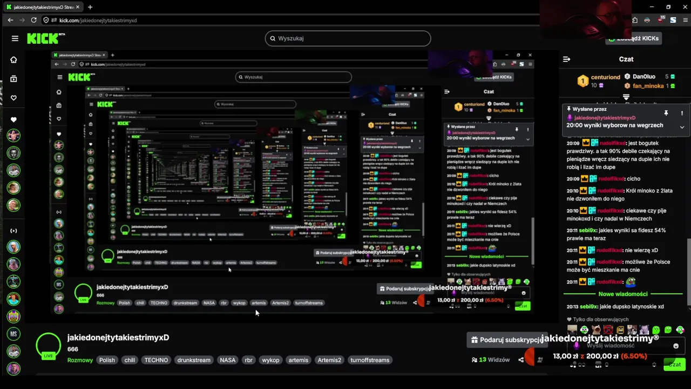Open the emoji picker in the message box

click(x=676, y=346)
